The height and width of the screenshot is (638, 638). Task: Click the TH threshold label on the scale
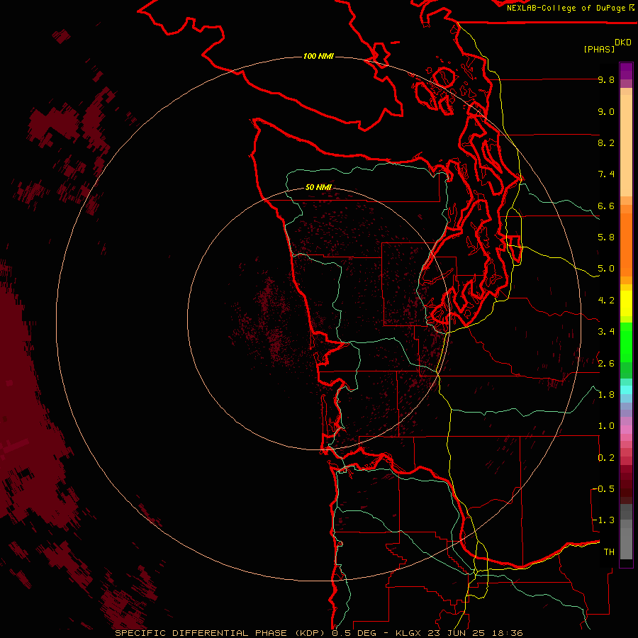pos(609,552)
